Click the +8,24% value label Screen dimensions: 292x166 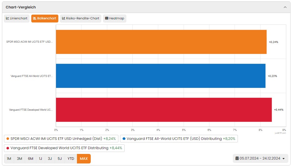tap(273, 42)
